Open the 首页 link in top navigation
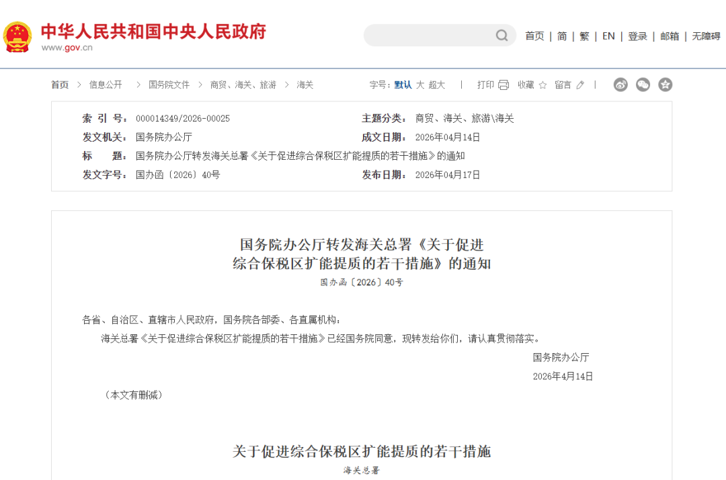This screenshot has height=480, width=726. [x=534, y=36]
